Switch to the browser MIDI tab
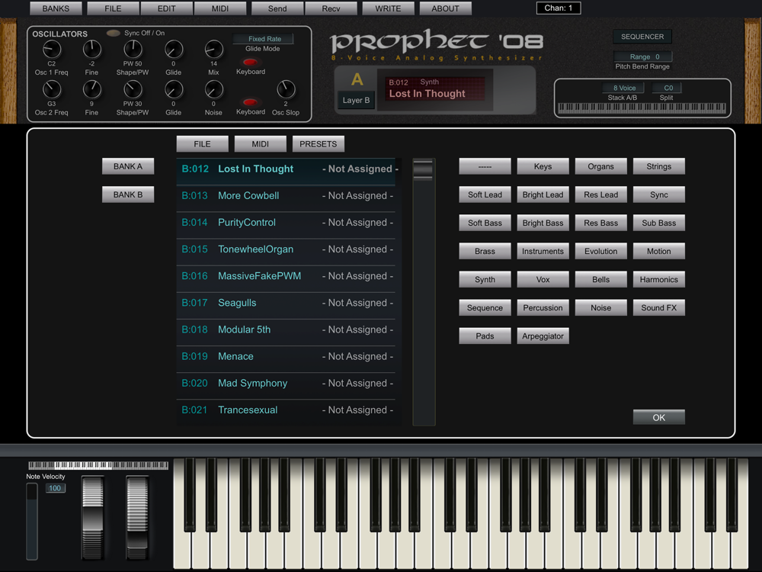This screenshot has width=762, height=572. [x=260, y=144]
